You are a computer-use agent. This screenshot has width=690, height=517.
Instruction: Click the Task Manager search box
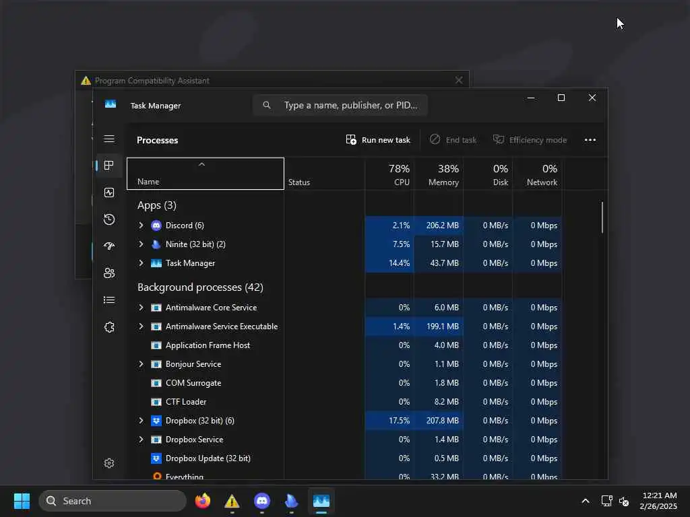pyautogui.click(x=340, y=105)
